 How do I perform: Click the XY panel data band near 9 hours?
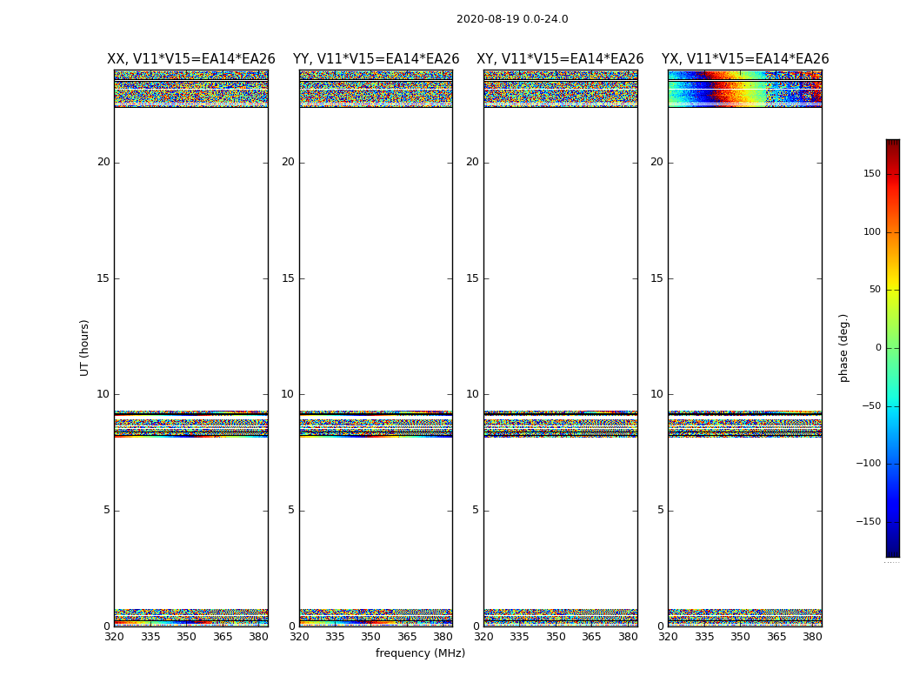click(560, 424)
